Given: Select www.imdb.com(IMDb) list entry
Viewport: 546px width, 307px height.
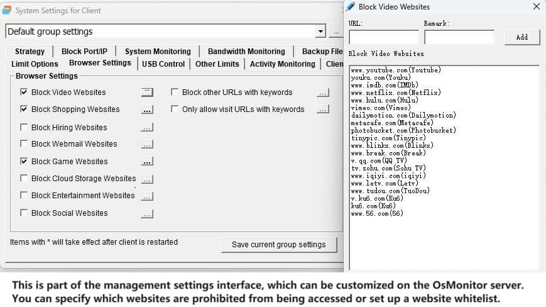Looking at the screenshot, I should coord(385,85).
